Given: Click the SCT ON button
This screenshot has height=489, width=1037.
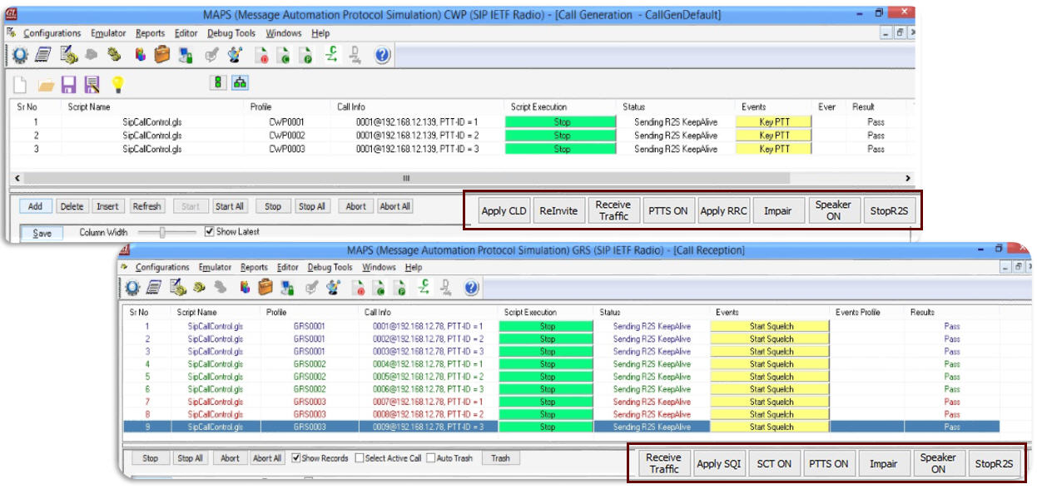Looking at the screenshot, I should click(774, 464).
